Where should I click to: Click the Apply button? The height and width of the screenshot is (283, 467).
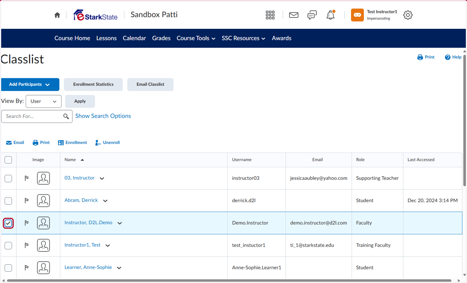(80, 101)
